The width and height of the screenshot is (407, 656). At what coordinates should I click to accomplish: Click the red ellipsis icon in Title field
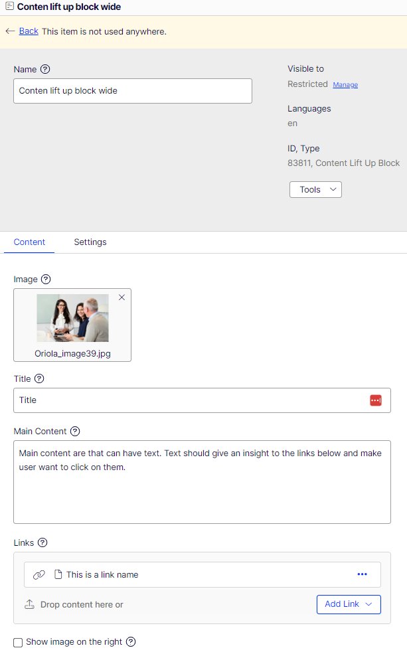376,400
